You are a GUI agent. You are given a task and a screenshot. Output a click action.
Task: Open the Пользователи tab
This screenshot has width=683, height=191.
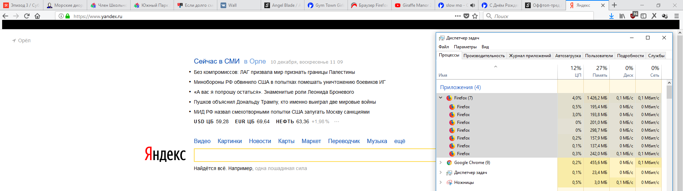click(x=599, y=56)
